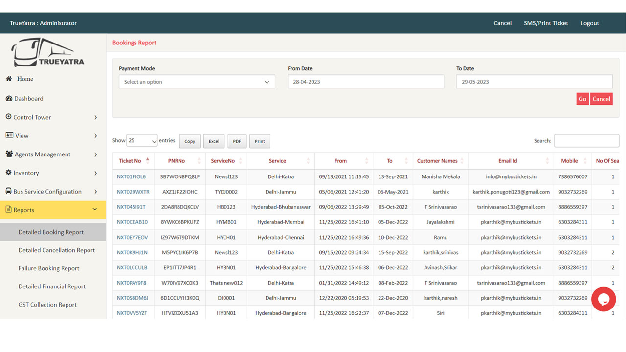
Task: Open the Show entries count dropdown
Action: point(142,141)
